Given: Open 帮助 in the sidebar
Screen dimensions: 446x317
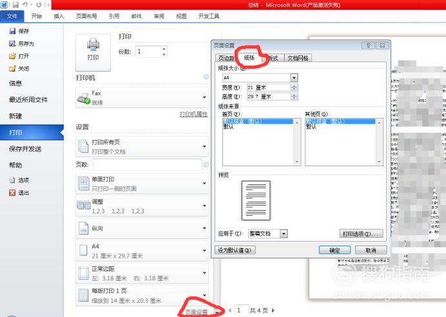Looking at the screenshot, I should point(15,165).
